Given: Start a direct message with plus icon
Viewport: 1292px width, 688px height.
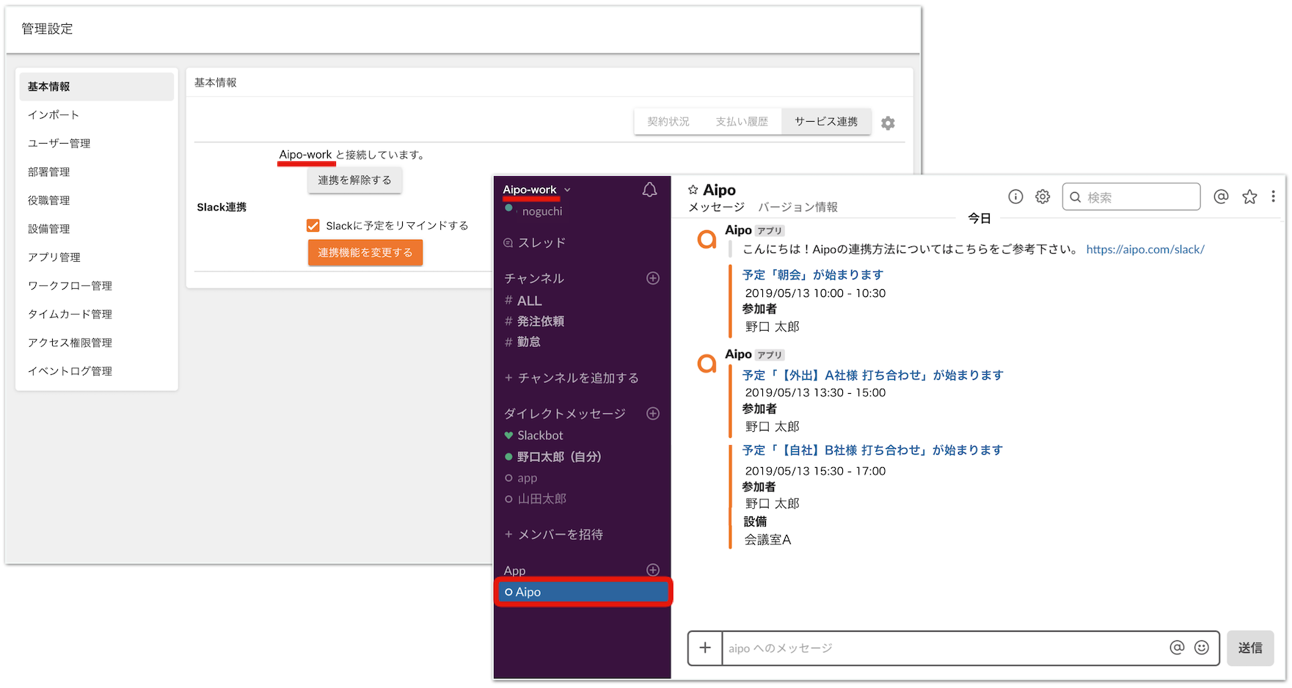Looking at the screenshot, I should 653,414.
